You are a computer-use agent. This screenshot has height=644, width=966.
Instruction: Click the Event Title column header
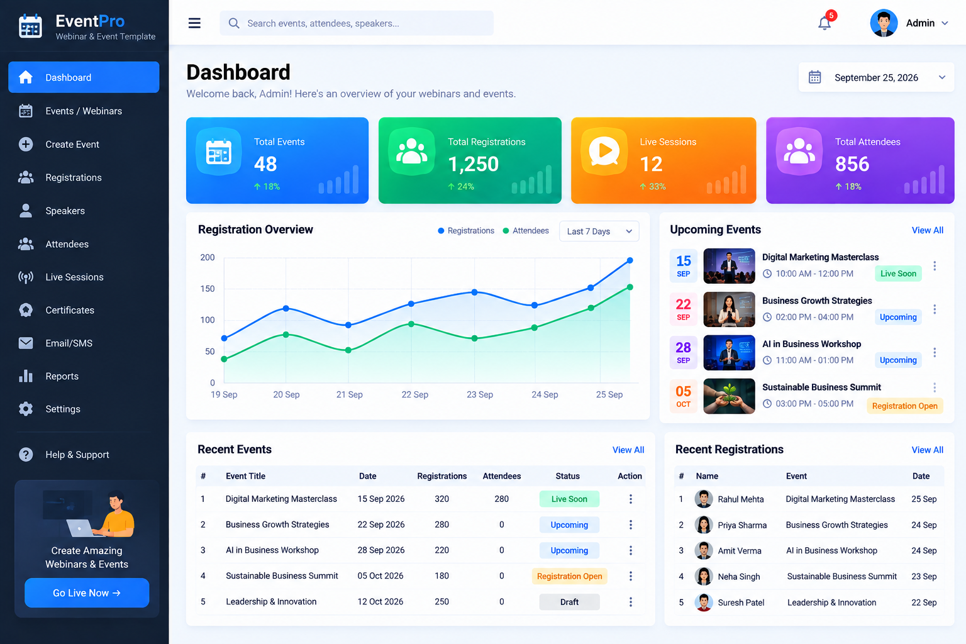245,476
